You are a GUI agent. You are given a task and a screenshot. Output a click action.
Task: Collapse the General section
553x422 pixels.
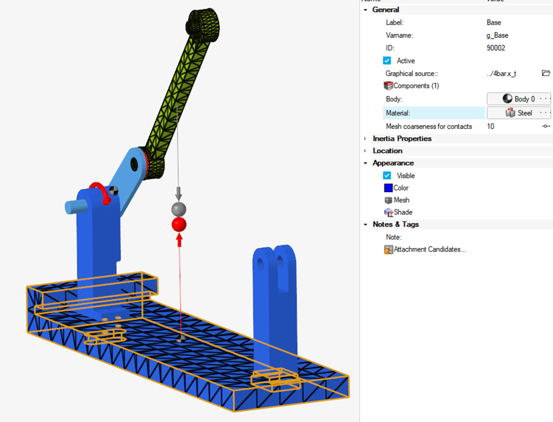(365, 10)
